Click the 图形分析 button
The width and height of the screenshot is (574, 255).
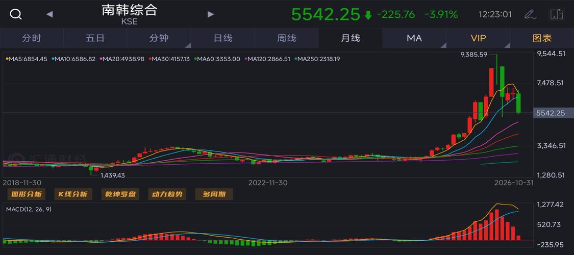click(x=27, y=194)
